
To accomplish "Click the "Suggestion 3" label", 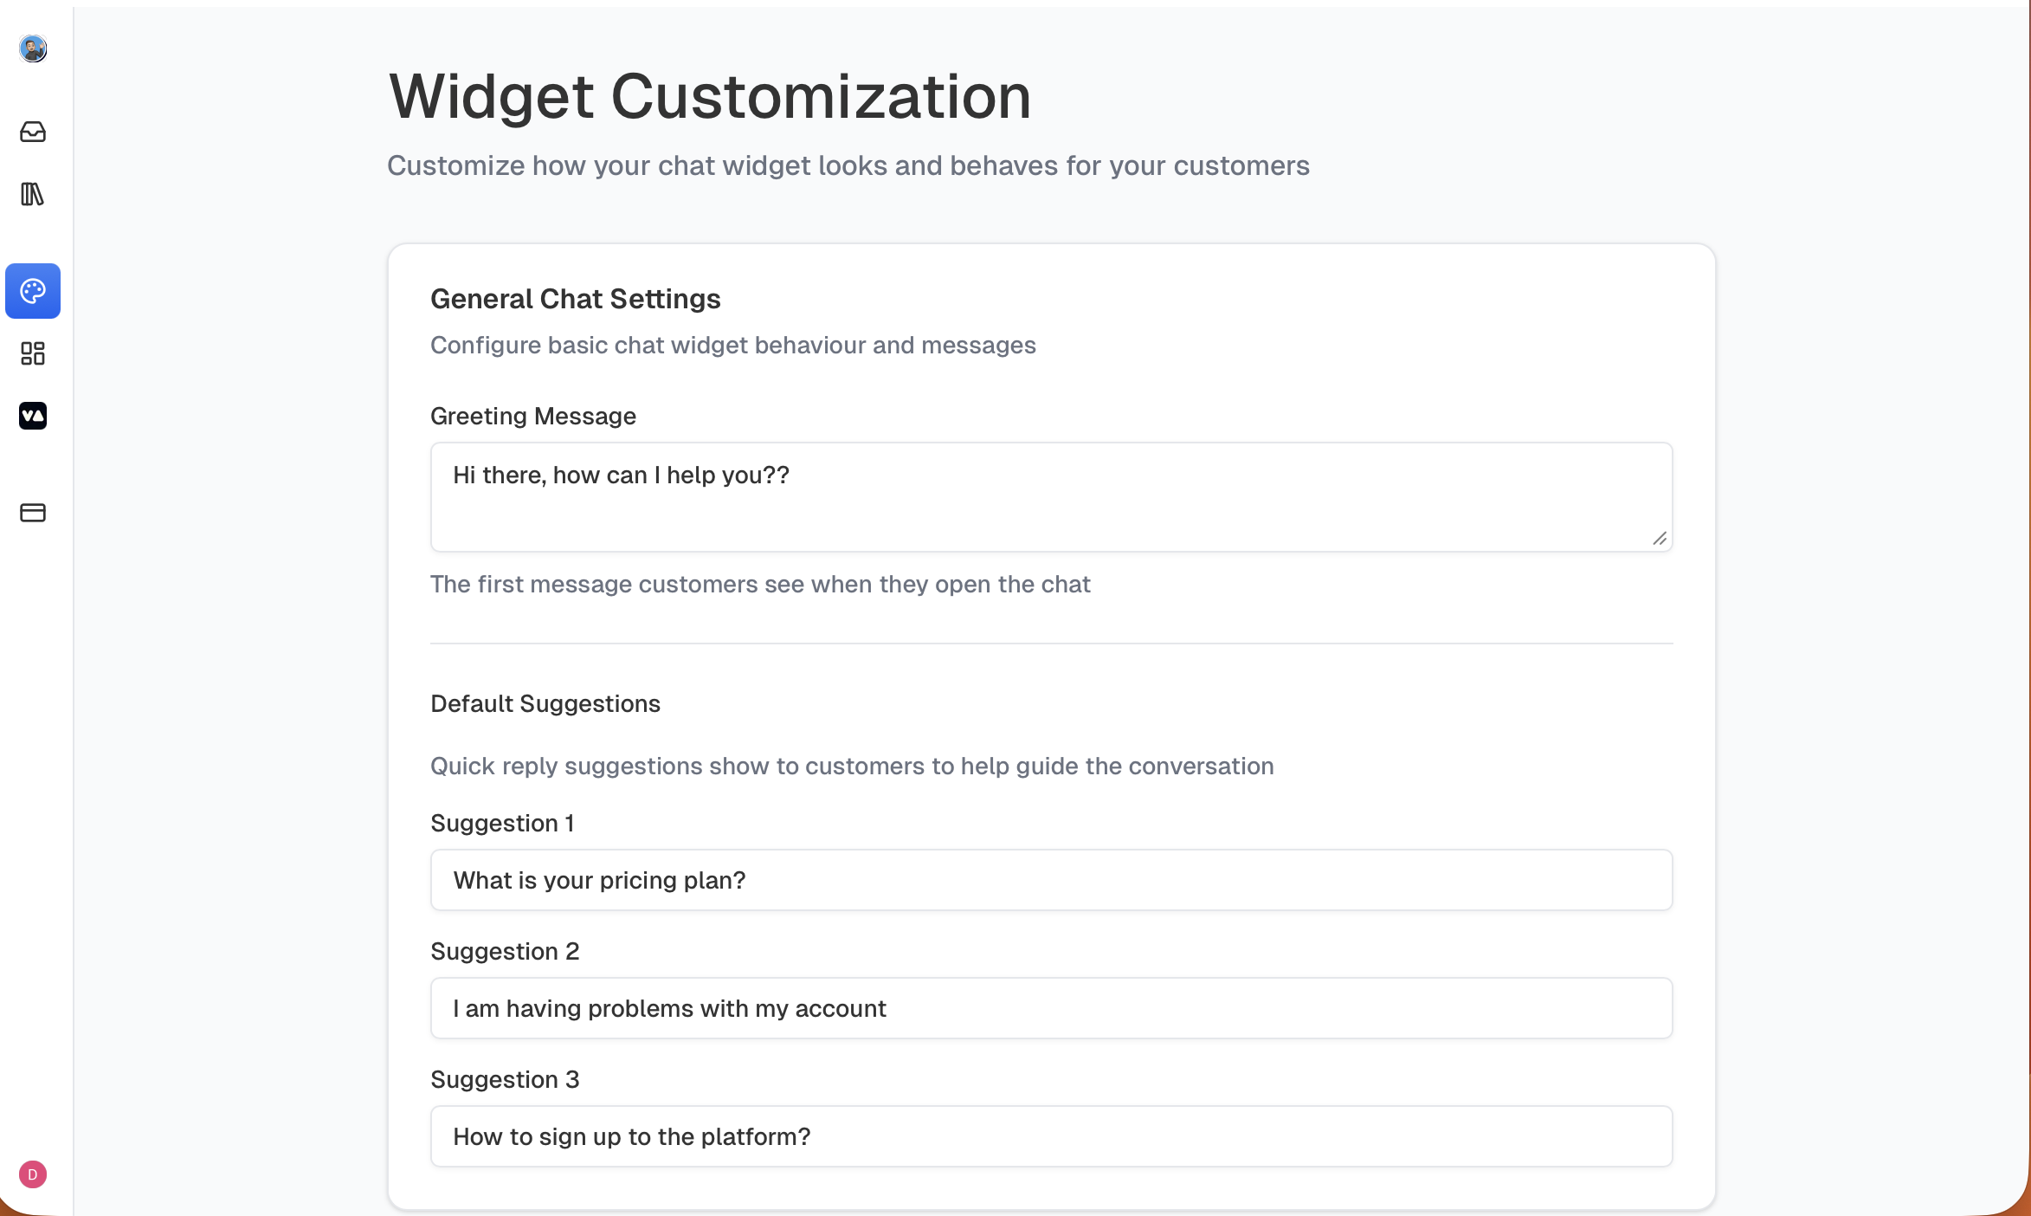I will click(505, 1079).
